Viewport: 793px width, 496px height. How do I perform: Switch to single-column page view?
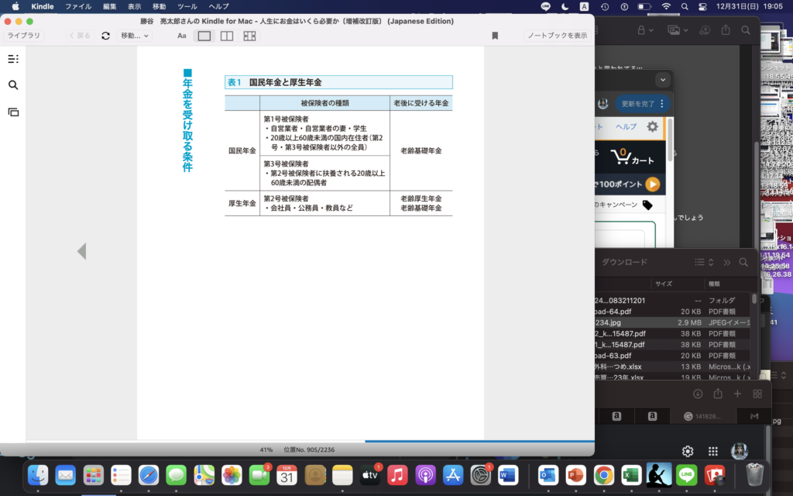coord(204,36)
